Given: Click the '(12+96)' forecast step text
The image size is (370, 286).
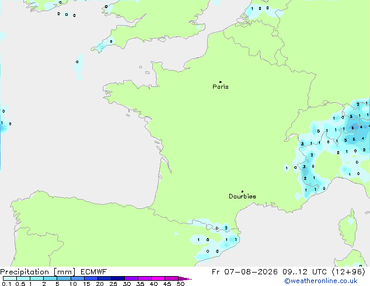Looking at the screenshot, I should 348,272.
